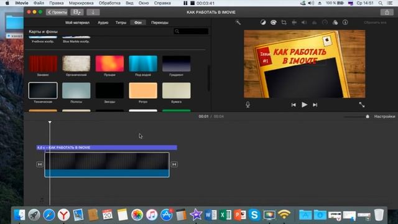Open Skype from the Dock
This screenshot has height=224, width=398.
point(254,215)
